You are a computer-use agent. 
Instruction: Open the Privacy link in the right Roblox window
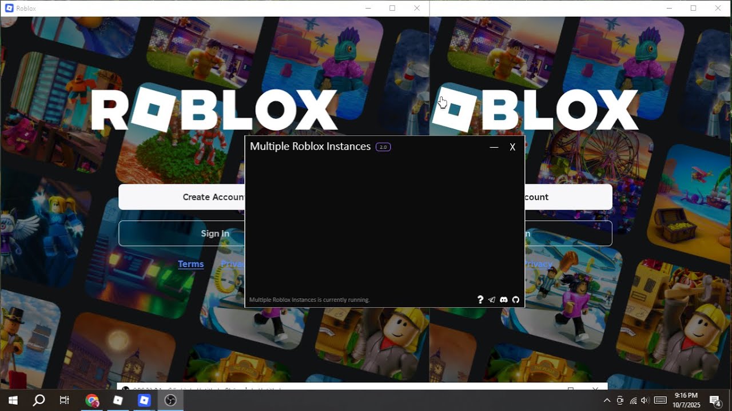539,264
